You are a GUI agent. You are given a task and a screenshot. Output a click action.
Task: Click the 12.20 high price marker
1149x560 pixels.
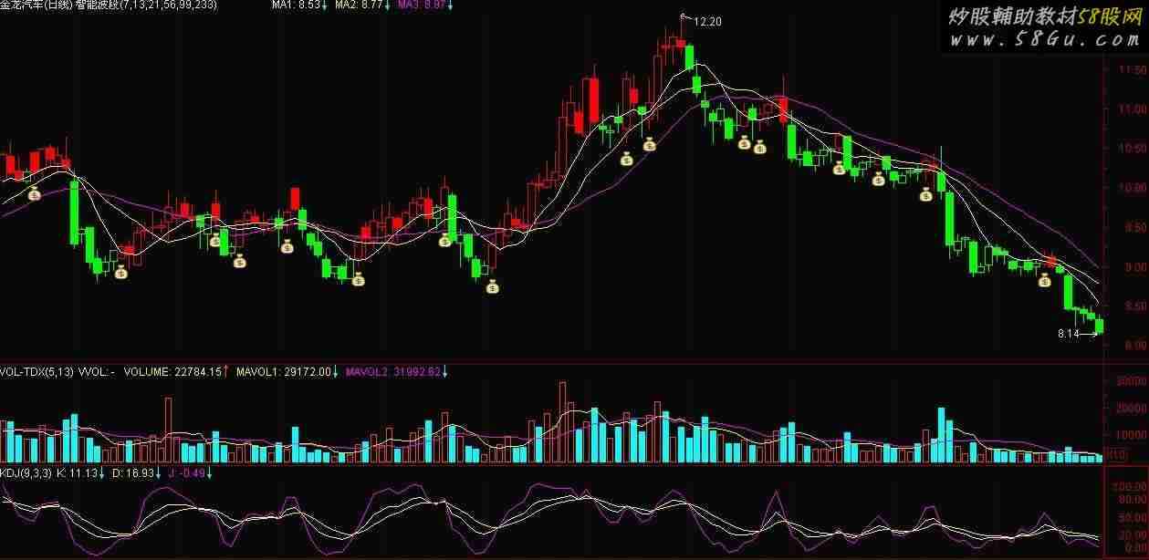[707, 21]
